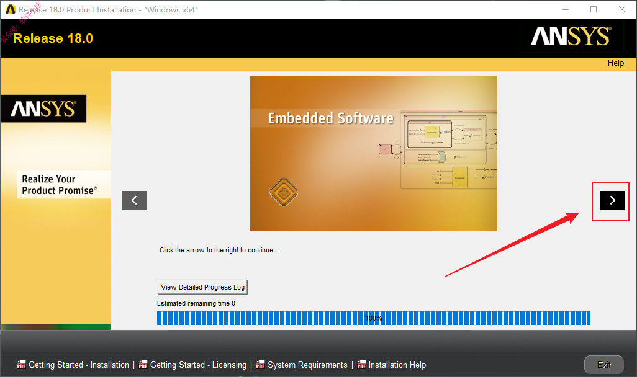The width and height of the screenshot is (637, 377).
Task: Click the 'Realize Your Product Promise' text
Action: (60, 185)
